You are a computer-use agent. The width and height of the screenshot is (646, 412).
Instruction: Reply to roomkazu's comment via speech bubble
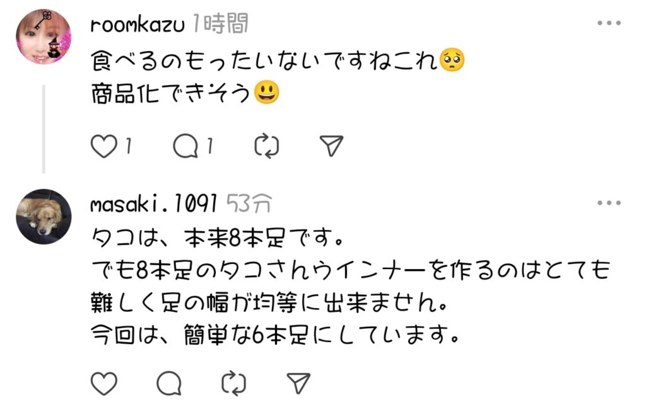pyautogui.click(x=186, y=147)
